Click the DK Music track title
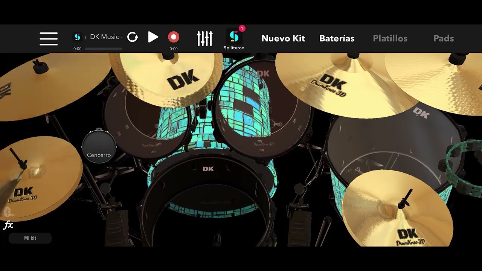Image resolution: width=482 pixels, height=271 pixels. [x=105, y=37]
